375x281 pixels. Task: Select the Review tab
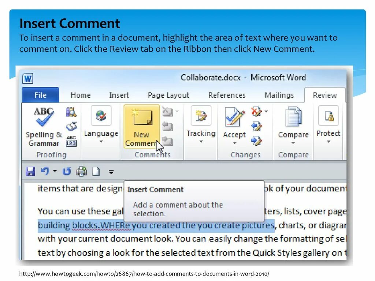(325, 95)
